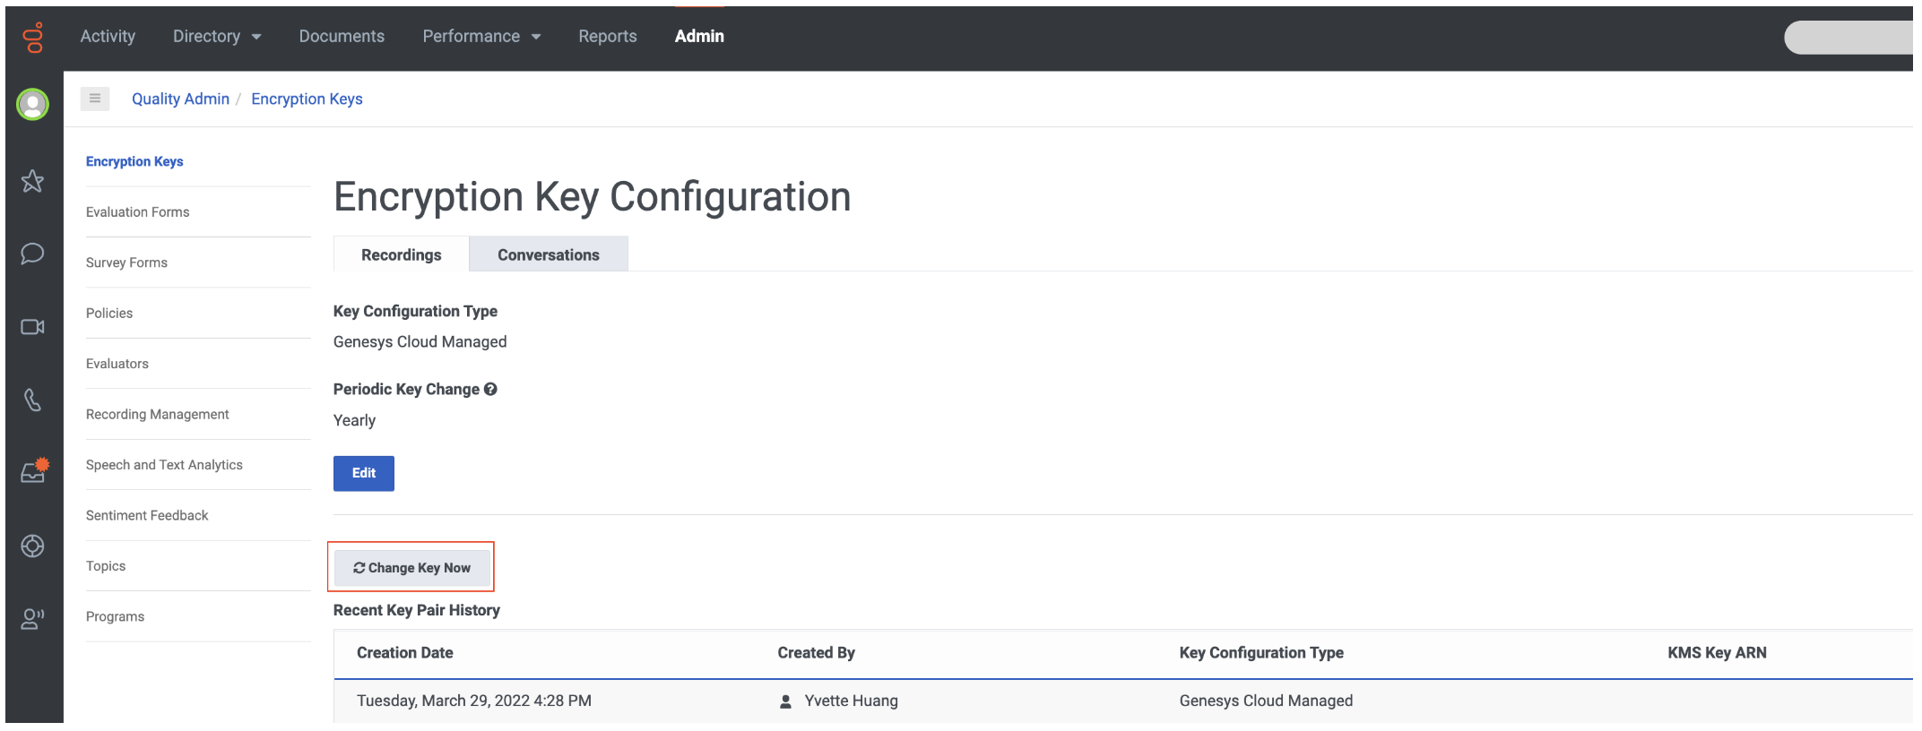Follow the Quality Admin breadcrumb link
This screenshot has height=731, width=1922.
click(180, 99)
